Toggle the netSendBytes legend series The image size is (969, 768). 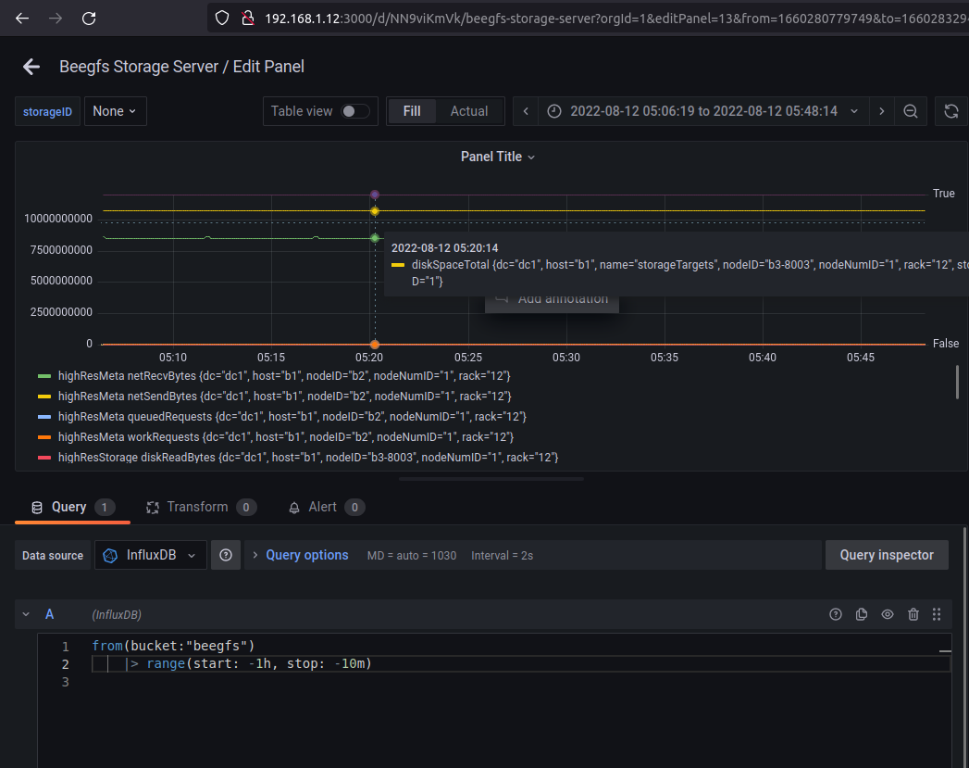[284, 397]
